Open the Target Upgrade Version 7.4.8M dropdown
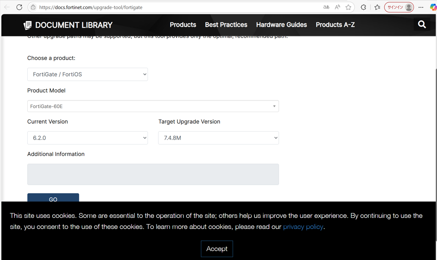437x260 pixels. (218, 138)
